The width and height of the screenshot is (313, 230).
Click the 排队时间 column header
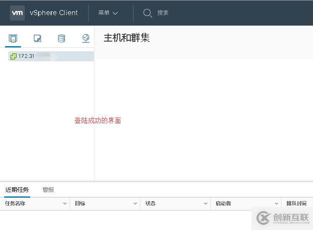[296, 204]
